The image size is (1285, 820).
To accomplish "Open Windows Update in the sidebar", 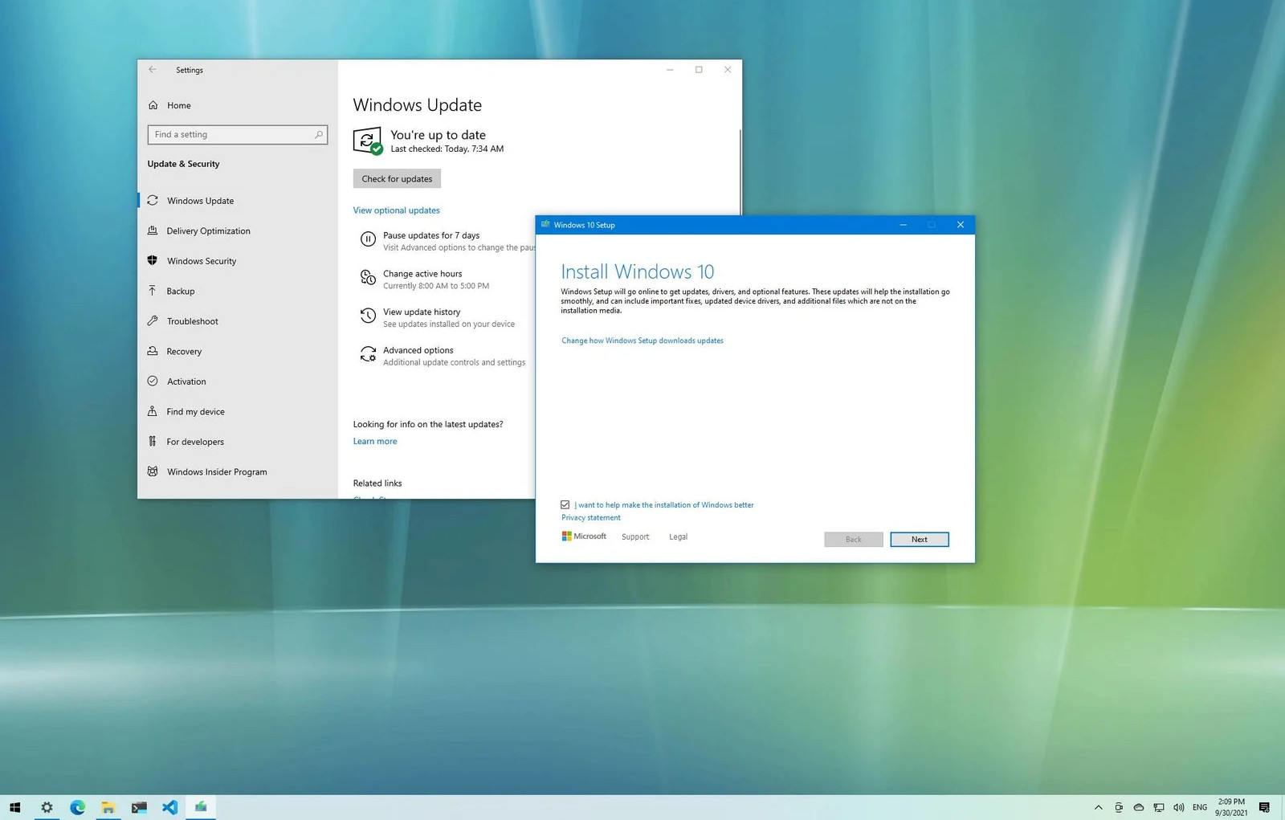I will 201,200.
